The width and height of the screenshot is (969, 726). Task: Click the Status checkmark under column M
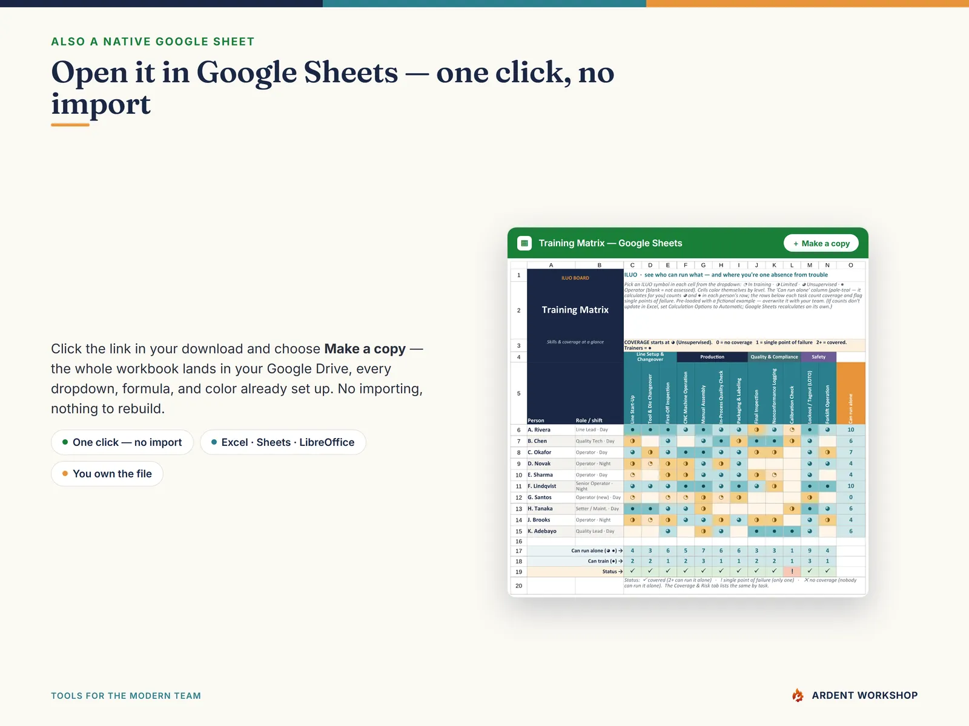click(810, 571)
